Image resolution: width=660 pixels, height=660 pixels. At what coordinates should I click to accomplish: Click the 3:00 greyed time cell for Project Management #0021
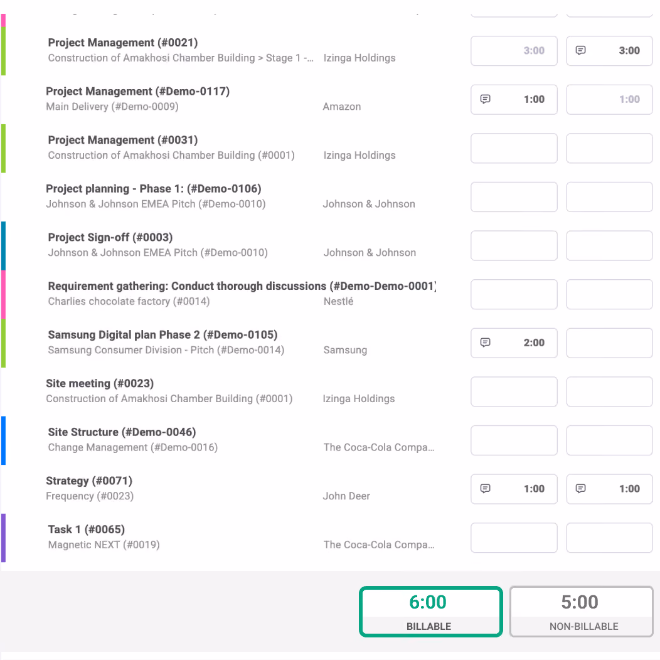coord(514,51)
